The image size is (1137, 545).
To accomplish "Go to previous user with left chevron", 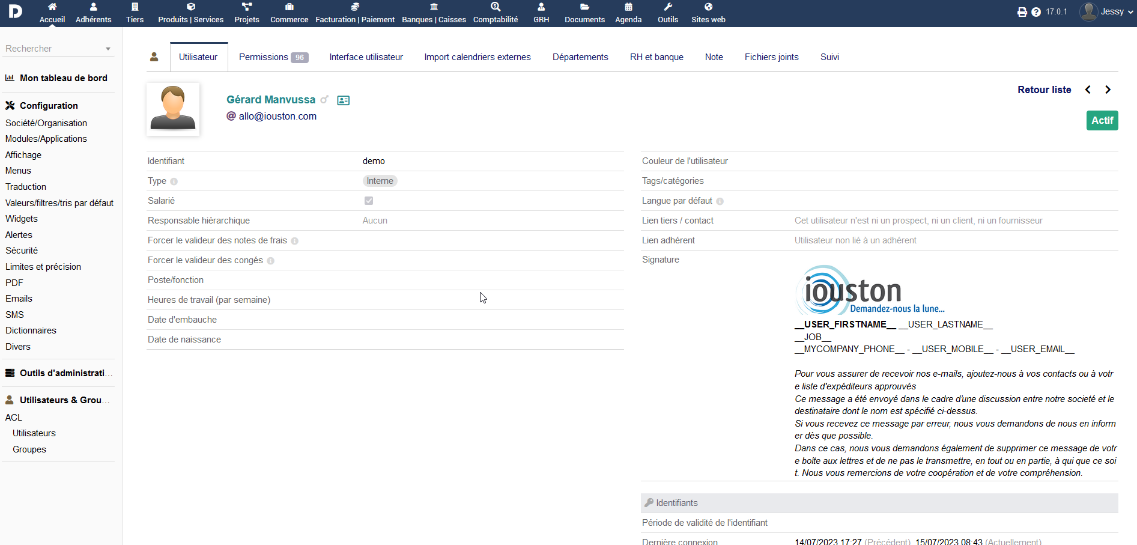I will 1088,90.
